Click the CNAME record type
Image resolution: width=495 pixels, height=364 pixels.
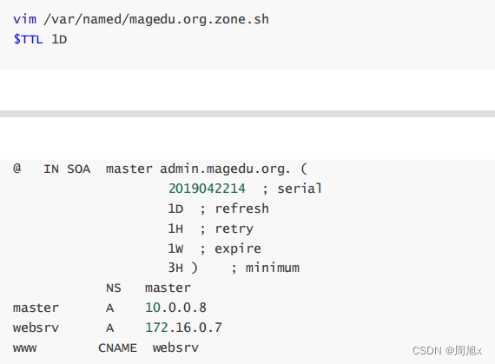[x=117, y=347]
